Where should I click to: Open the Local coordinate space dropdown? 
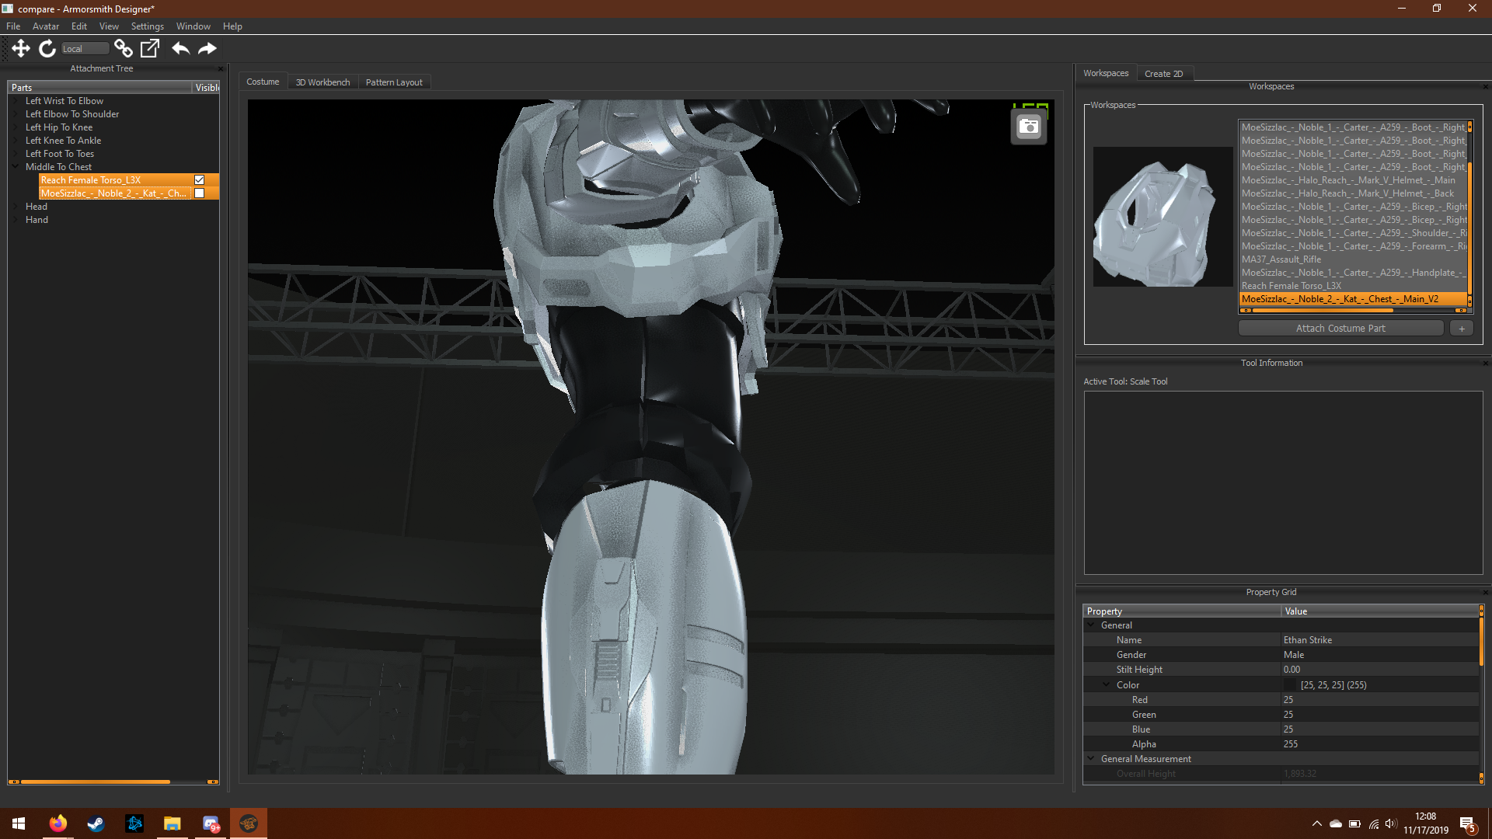click(85, 49)
